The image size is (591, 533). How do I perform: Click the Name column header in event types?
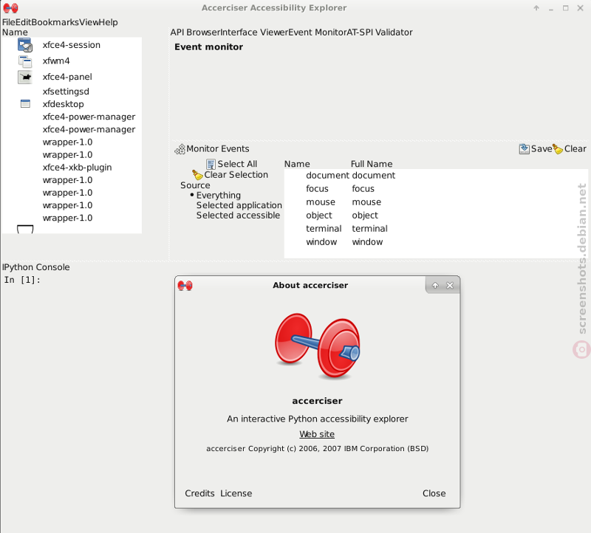(x=297, y=164)
